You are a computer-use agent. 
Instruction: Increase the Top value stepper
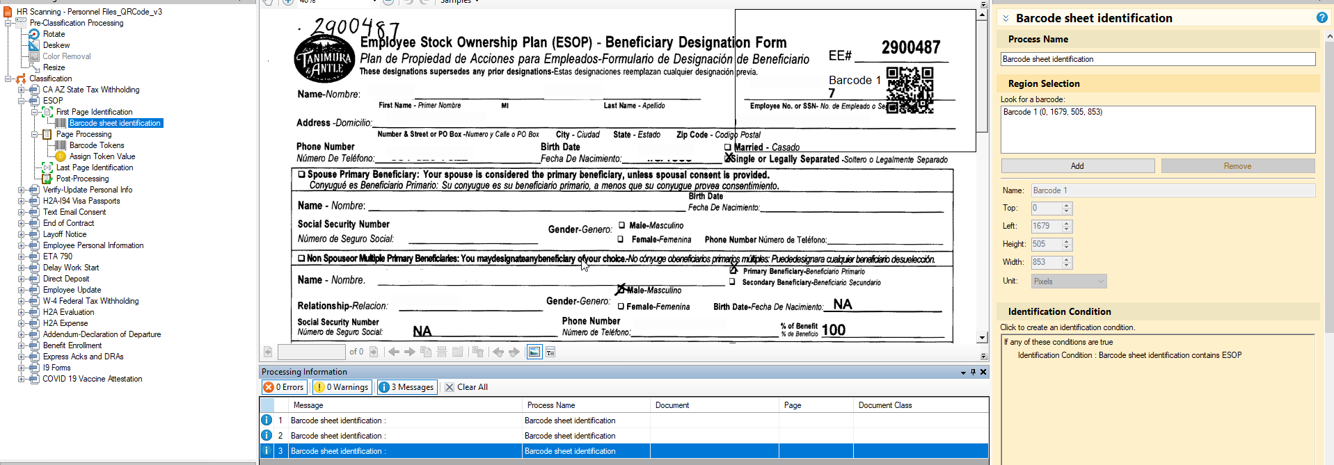1067,205
